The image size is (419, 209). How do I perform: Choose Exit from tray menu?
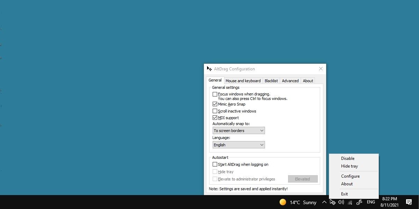(x=354, y=194)
